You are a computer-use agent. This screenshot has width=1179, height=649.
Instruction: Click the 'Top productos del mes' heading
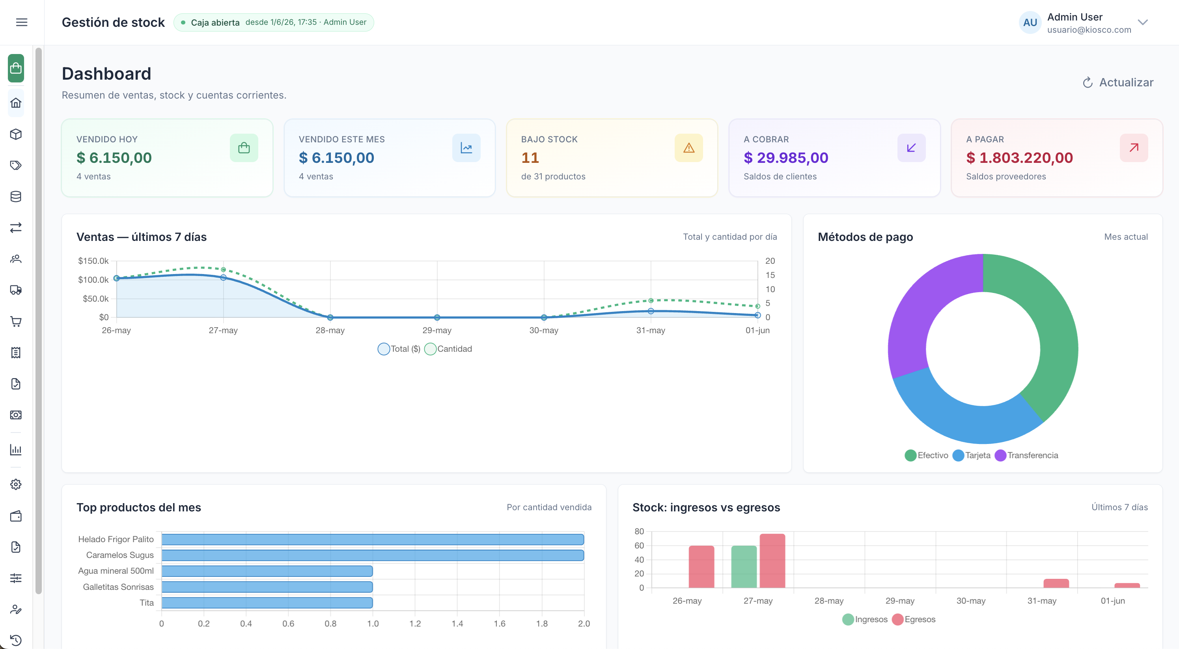tap(139, 507)
